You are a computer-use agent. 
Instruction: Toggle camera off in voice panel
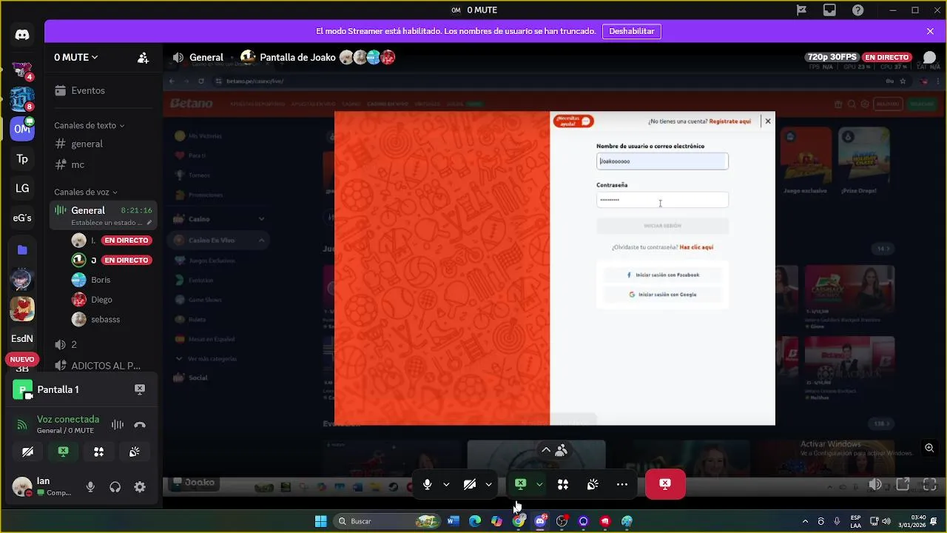27,452
